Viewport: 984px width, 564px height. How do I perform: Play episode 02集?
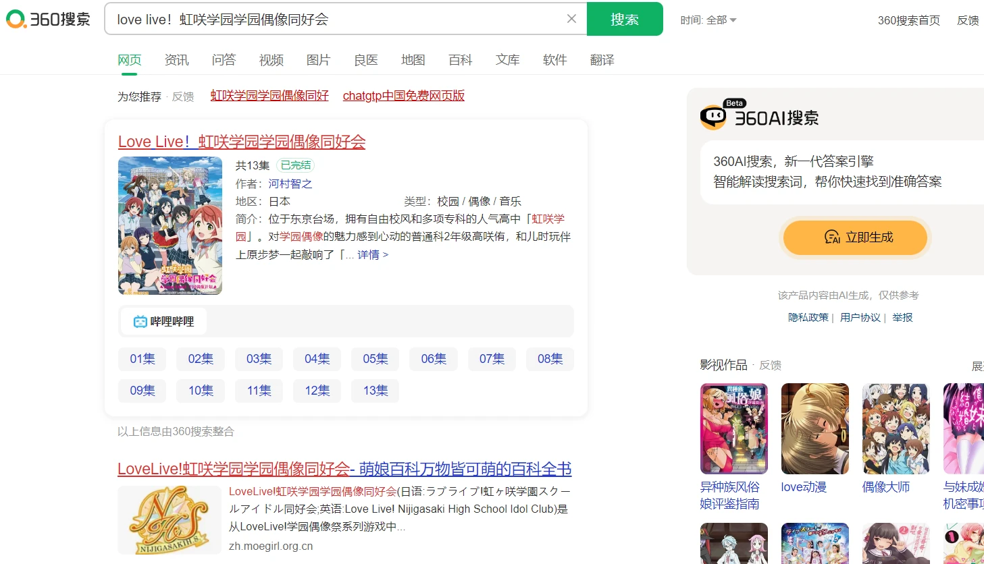click(x=201, y=359)
